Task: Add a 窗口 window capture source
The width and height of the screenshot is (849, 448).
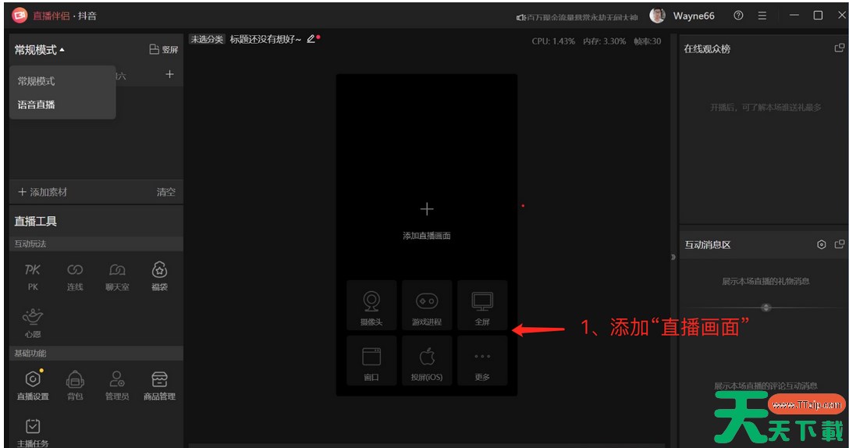Action: (371, 361)
